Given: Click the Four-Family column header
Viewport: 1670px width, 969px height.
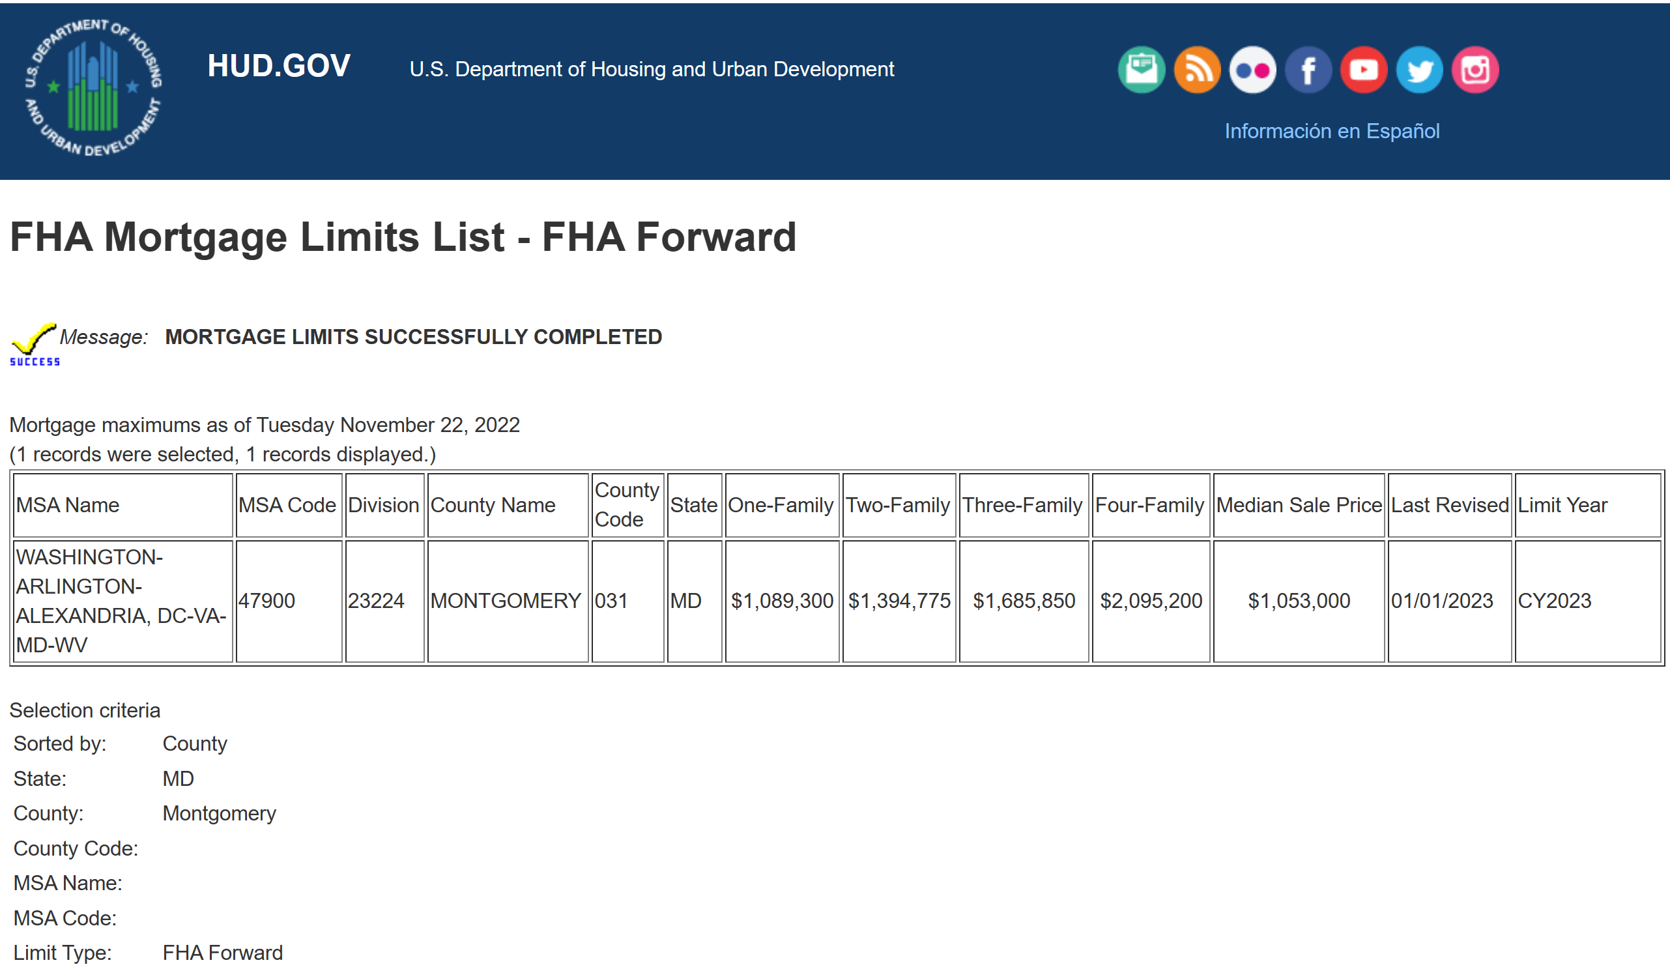Looking at the screenshot, I should point(1151,505).
